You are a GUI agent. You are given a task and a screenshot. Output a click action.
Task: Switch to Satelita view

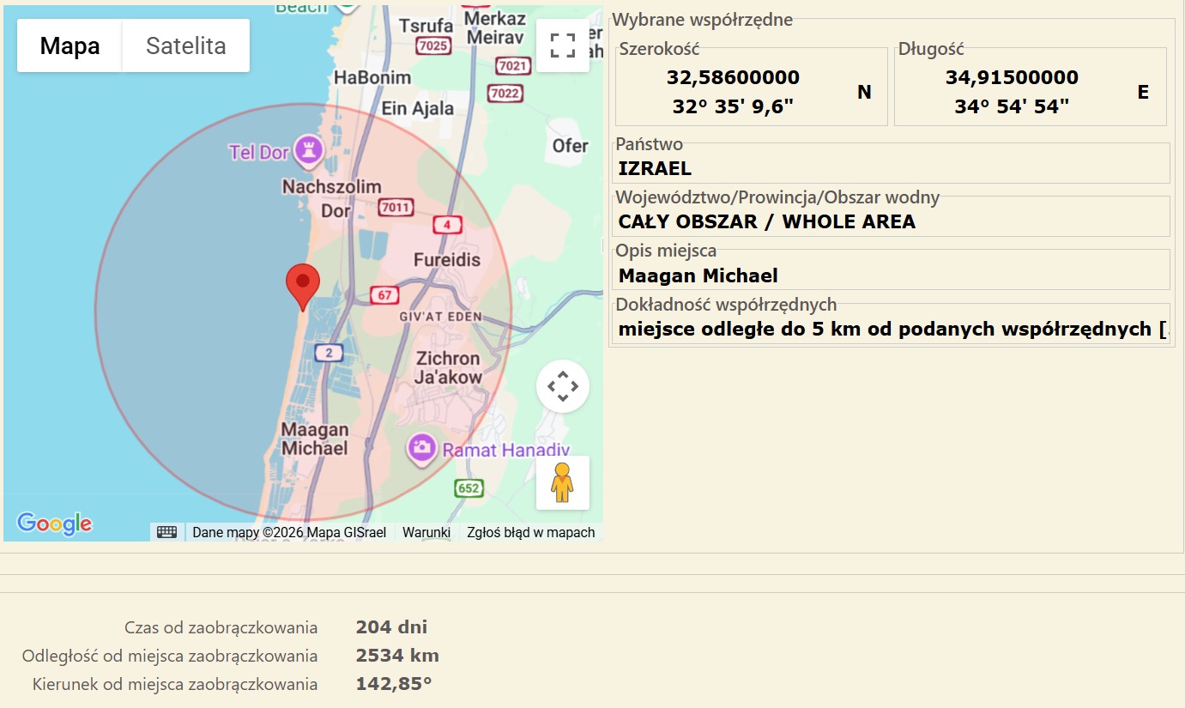(185, 45)
